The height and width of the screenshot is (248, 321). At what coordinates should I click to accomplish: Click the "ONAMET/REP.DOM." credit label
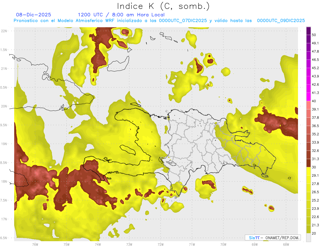(x=282, y=238)
